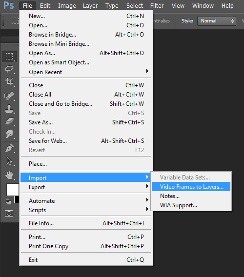The image size is (244, 277).
Task: Choose Place... menu item
Action: [86, 163]
